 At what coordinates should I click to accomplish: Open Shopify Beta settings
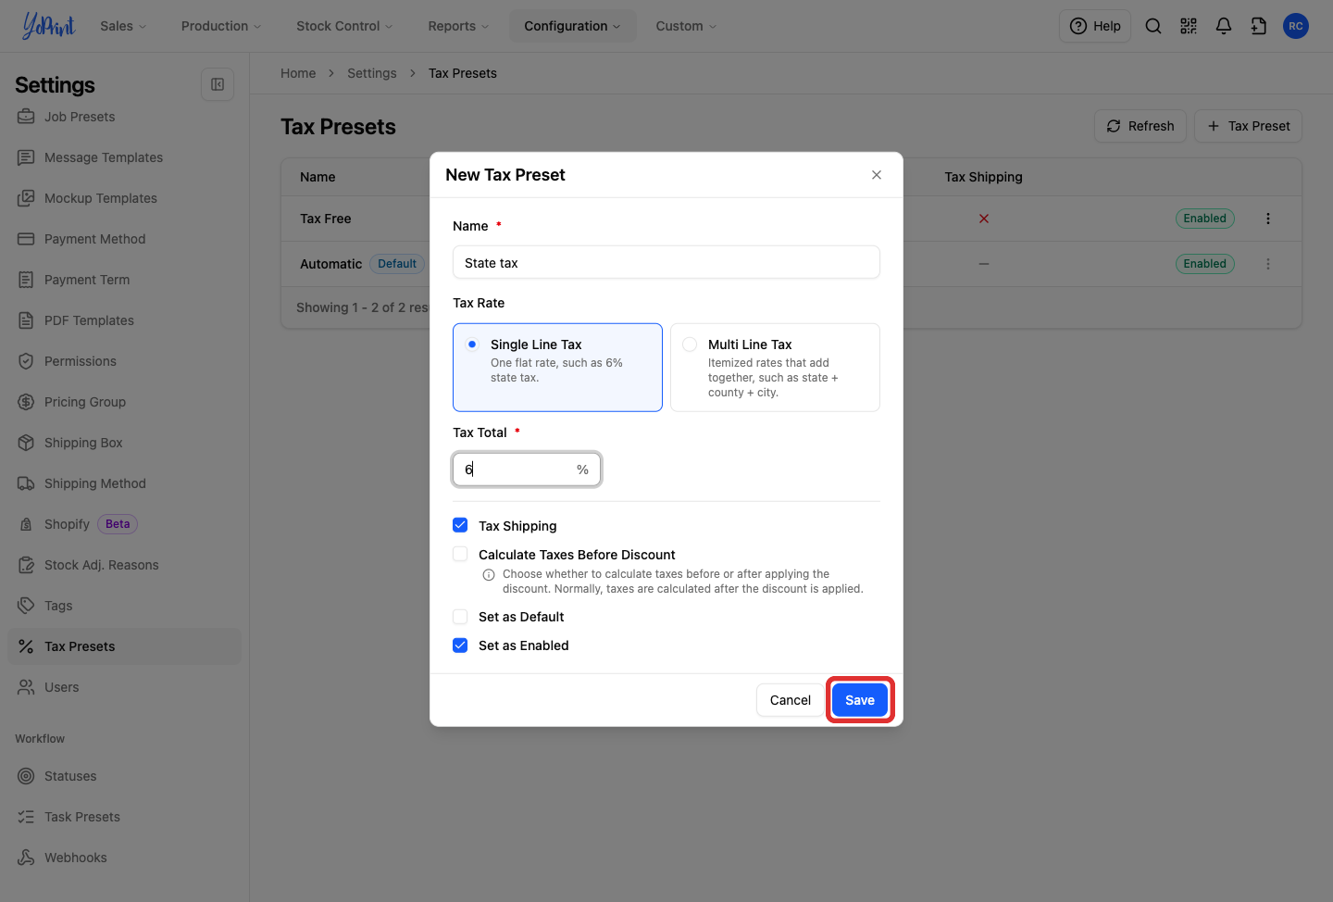(x=124, y=524)
